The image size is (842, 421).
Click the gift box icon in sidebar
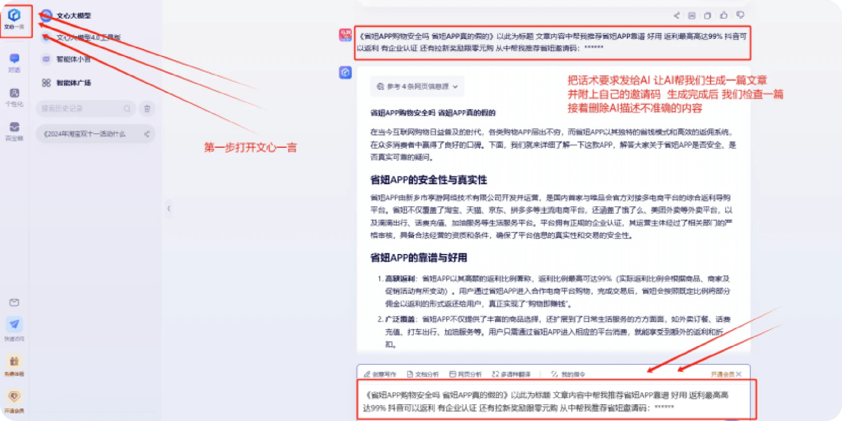click(x=15, y=362)
